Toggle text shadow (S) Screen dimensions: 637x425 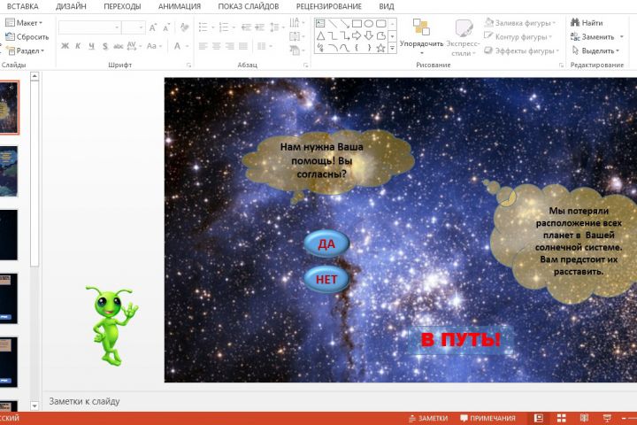pos(105,46)
